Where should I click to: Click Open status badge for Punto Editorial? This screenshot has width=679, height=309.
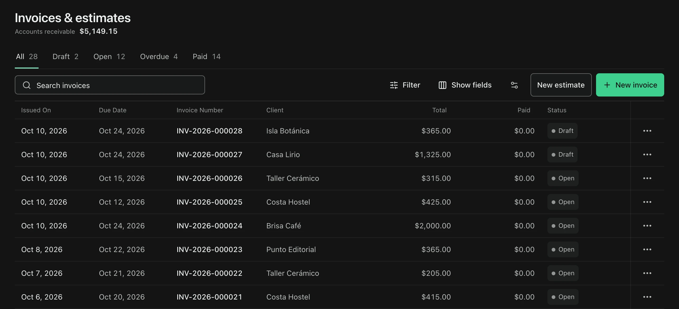[x=563, y=249]
